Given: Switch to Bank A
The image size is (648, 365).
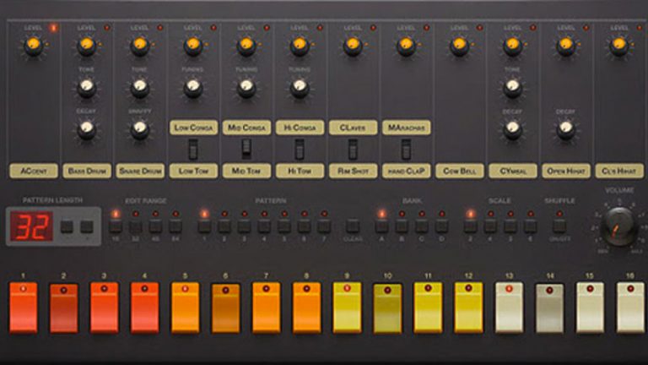Looking at the screenshot, I should (381, 226).
